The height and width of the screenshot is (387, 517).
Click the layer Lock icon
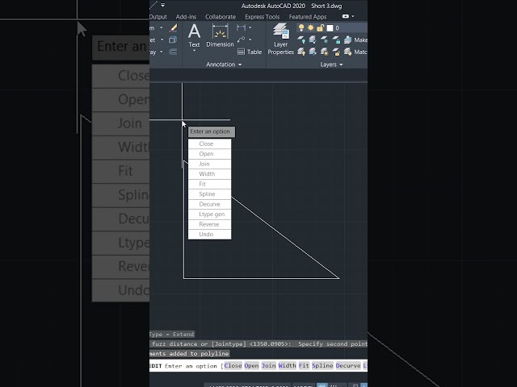point(336,40)
